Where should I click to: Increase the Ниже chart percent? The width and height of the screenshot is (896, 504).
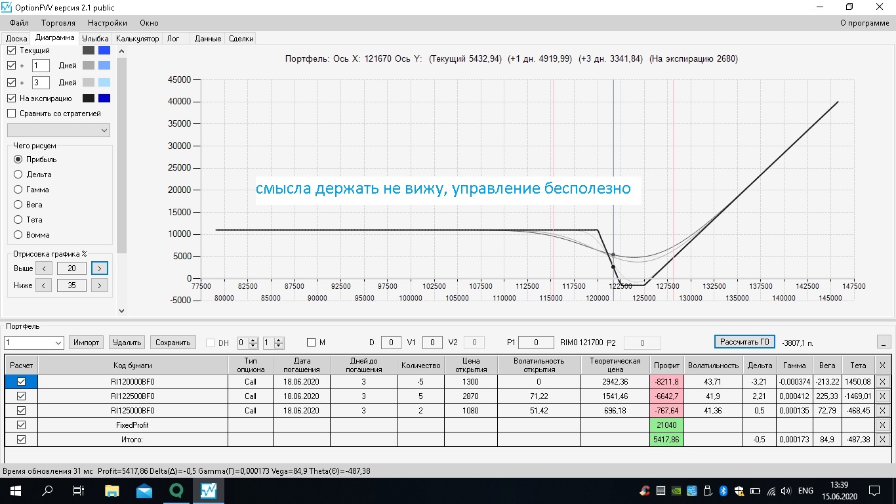click(100, 285)
